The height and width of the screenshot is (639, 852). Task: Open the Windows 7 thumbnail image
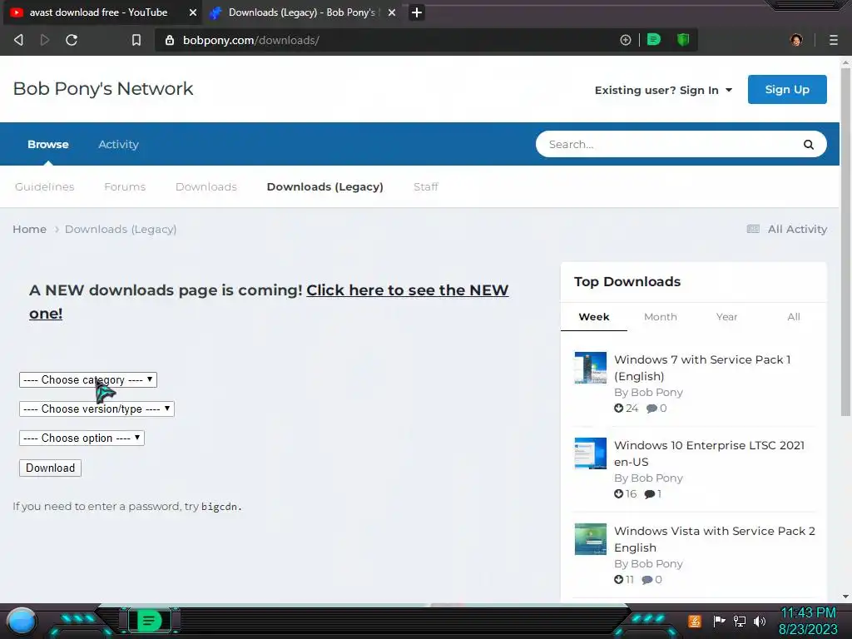click(590, 368)
